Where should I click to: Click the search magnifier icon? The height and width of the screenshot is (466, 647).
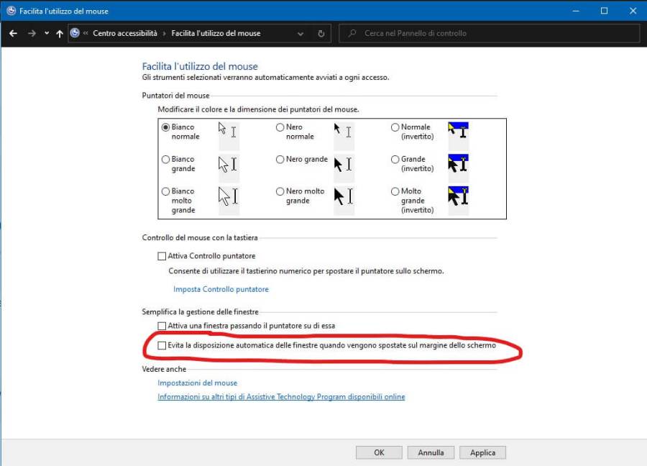351,33
